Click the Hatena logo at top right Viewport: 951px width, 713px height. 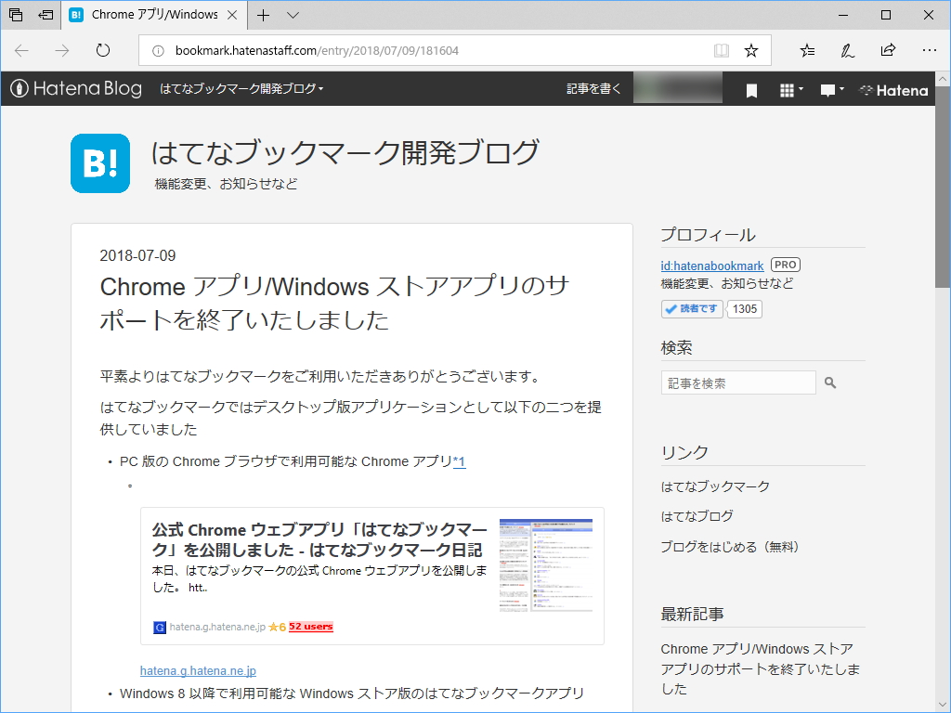892,89
